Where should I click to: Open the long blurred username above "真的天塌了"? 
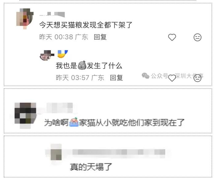click(119, 152)
